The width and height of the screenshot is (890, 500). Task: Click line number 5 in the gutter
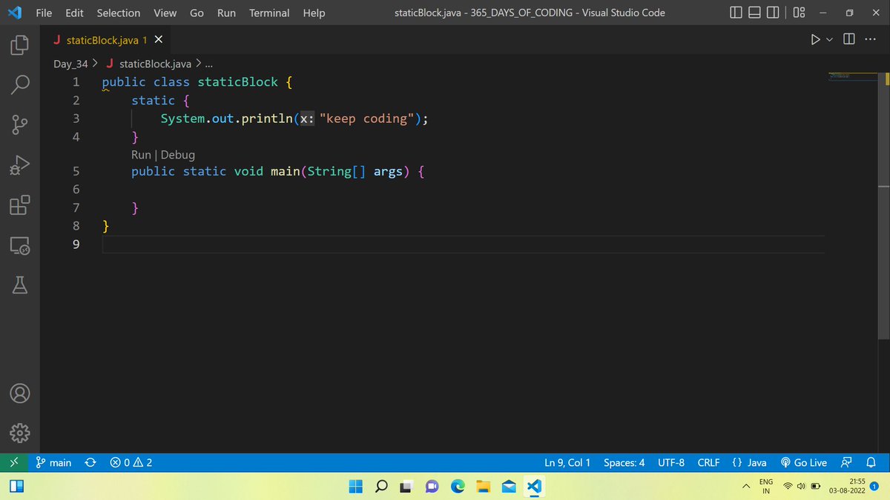[x=76, y=172]
